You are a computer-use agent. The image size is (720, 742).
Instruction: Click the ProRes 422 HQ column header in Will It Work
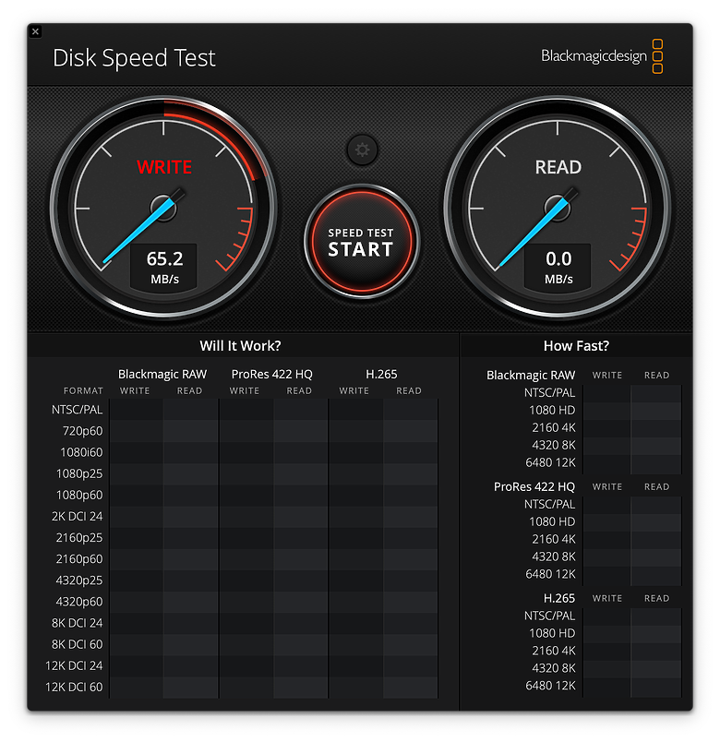coord(271,375)
